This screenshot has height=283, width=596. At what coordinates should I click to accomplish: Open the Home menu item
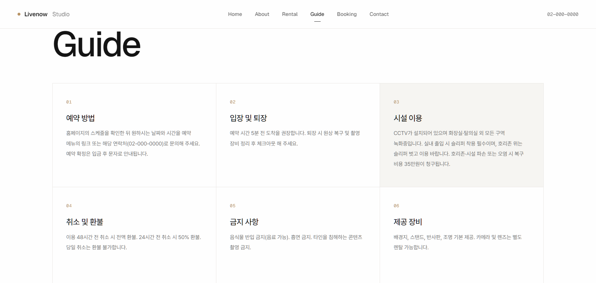[x=235, y=14]
